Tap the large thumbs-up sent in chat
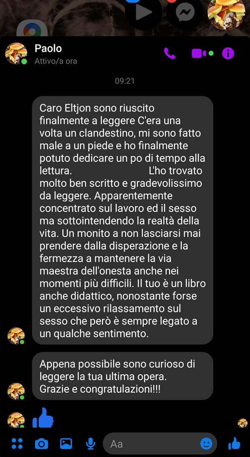This screenshot has width=250, height=457. point(43,417)
